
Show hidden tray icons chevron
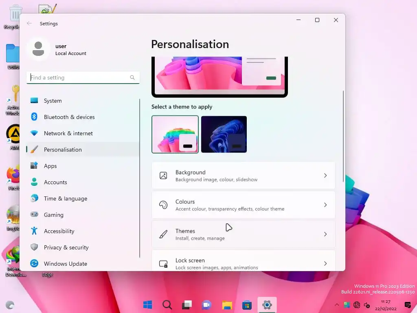[x=337, y=305]
